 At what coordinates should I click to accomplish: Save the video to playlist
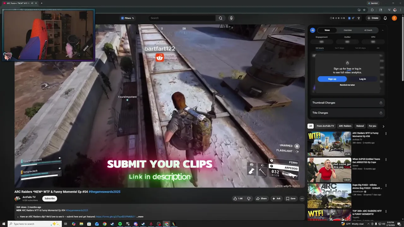coord(291,199)
